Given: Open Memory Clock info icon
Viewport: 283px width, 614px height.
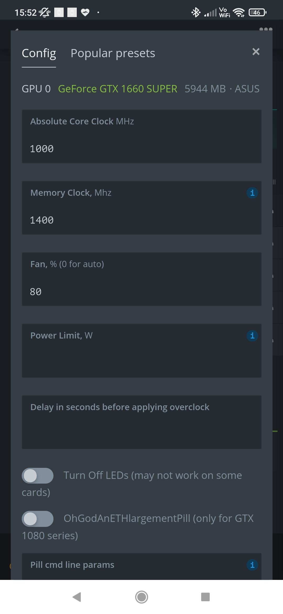Looking at the screenshot, I should tap(252, 193).
